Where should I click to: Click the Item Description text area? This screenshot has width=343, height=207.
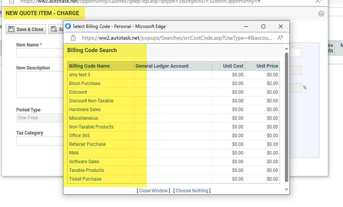[40, 85]
